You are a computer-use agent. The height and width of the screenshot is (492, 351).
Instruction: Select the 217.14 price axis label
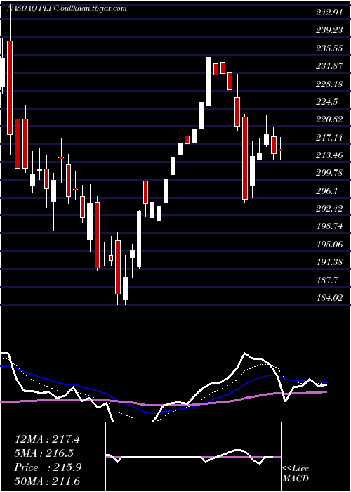tap(329, 137)
